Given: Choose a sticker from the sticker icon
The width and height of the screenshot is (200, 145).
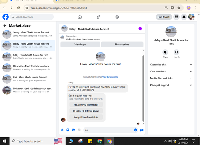Looking at the screenshot, I should click(x=73, y=130).
